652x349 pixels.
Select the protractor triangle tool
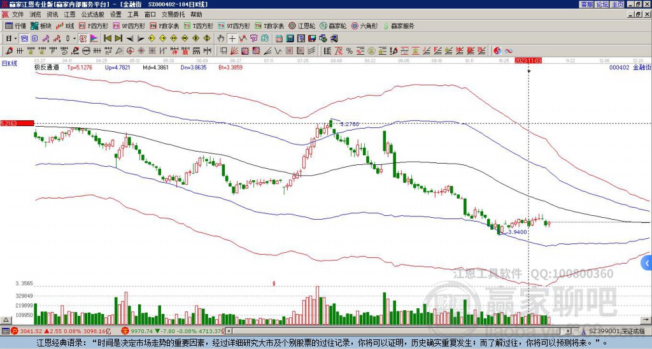pyautogui.click(x=119, y=51)
